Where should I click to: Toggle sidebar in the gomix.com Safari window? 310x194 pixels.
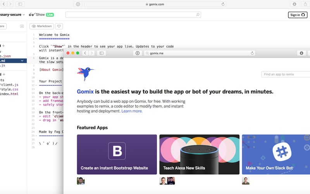point(20,4)
